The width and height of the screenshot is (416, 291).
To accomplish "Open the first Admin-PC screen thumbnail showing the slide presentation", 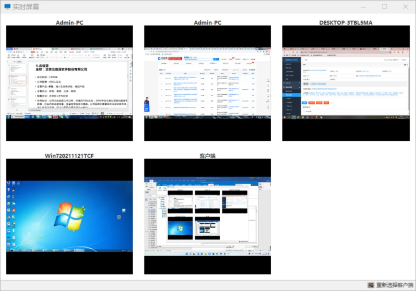I will click(x=69, y=83).
